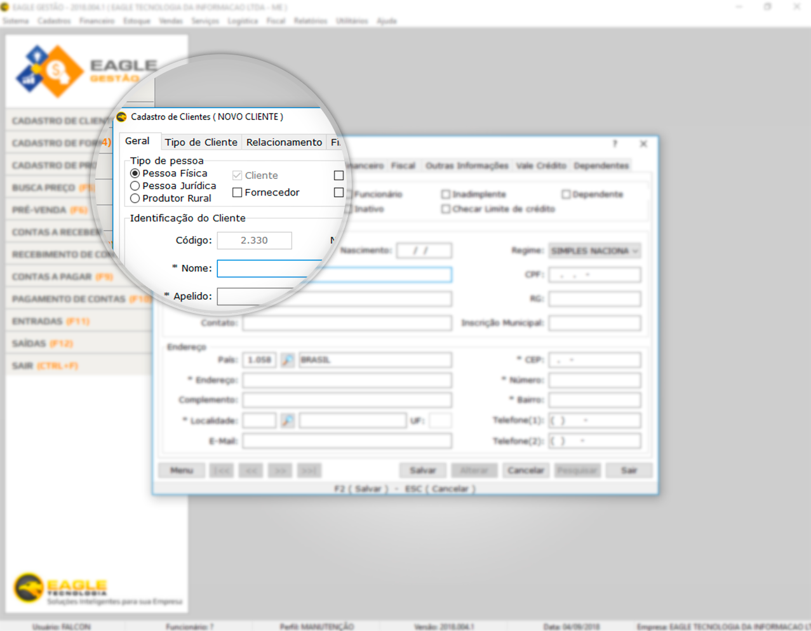Viewport: 811px width, 631px height.
Task: Enable Checar Limite de crédito checkbox
Action: (x=446, y=209)
